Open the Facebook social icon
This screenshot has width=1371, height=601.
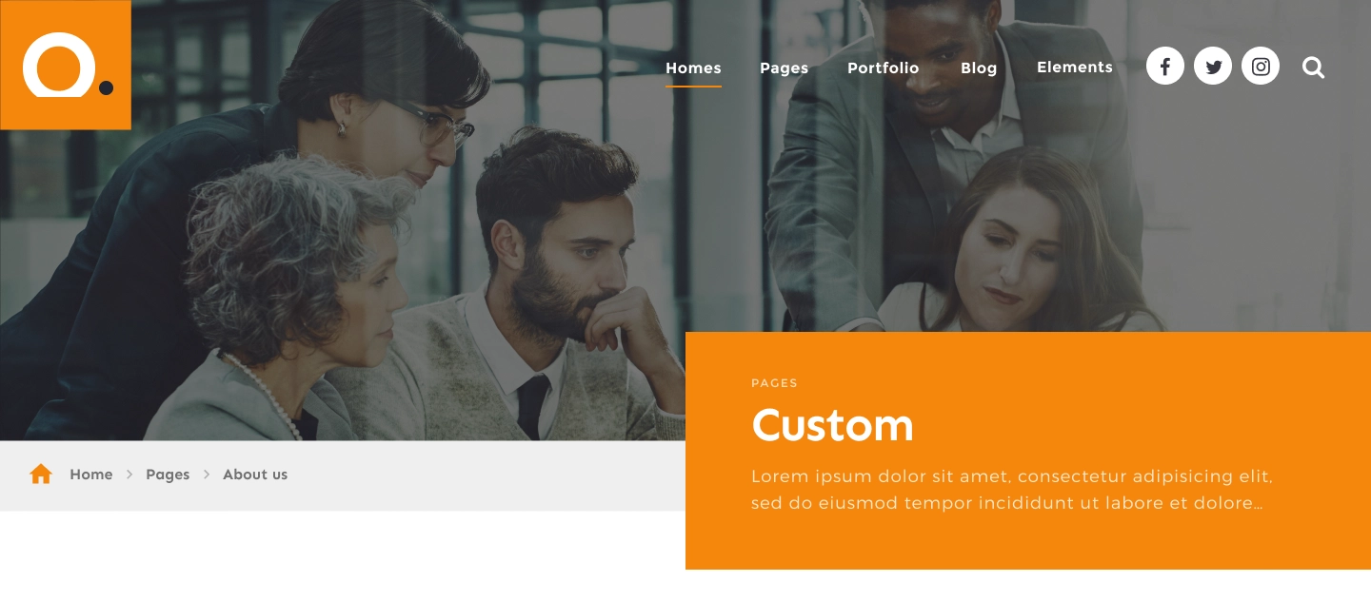[1165, 67]
